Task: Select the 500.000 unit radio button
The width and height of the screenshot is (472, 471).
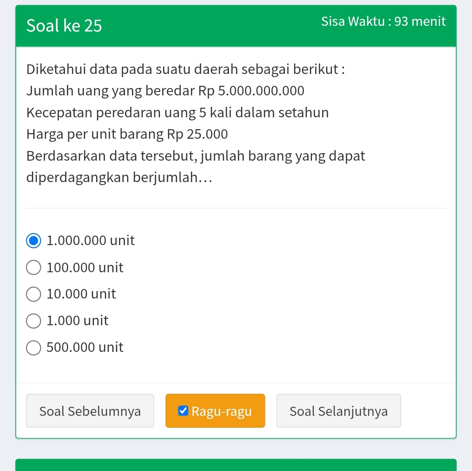Action: pyautogui.click(x=34, y=348)
